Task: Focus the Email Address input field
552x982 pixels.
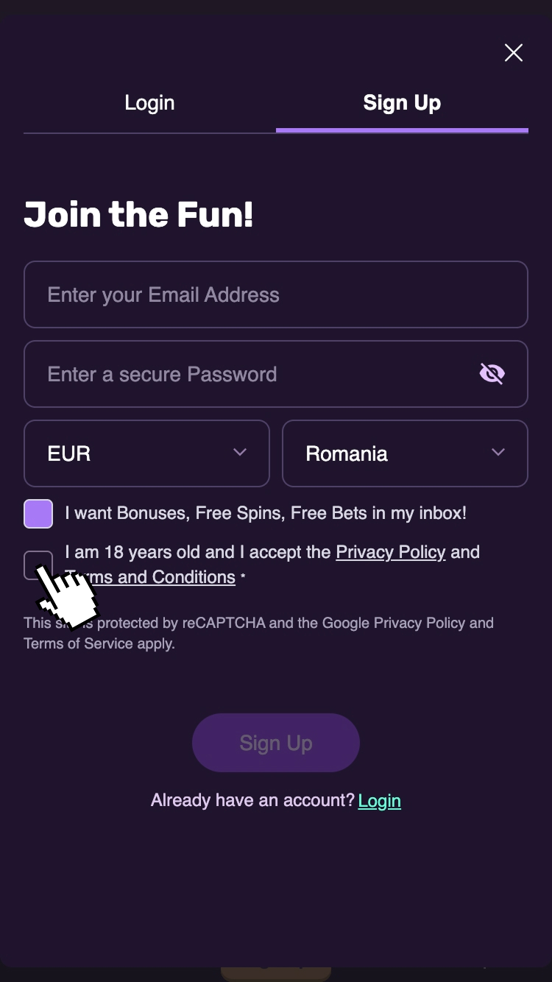Action: [x=275, y=294]
